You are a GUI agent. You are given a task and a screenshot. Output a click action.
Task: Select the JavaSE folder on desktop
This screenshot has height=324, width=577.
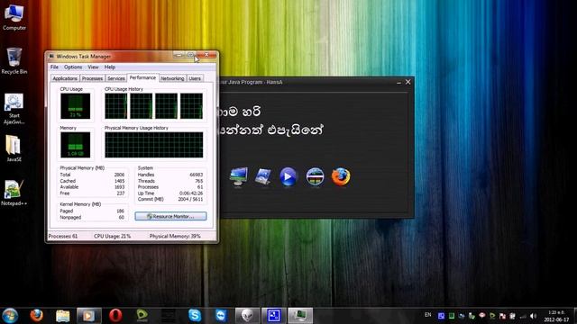pos(14,148)
